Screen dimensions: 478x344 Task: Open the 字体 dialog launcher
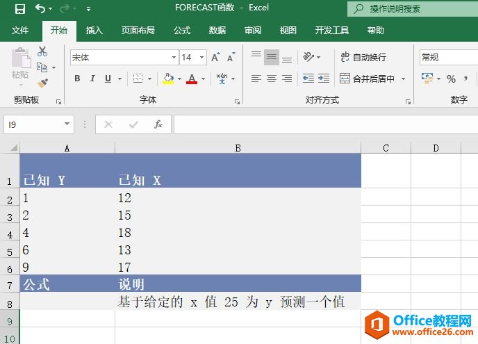click(237, 102)
